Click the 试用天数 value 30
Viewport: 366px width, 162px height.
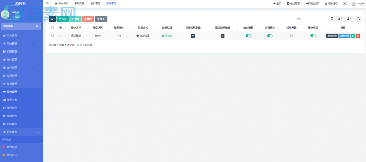(291, 36)
